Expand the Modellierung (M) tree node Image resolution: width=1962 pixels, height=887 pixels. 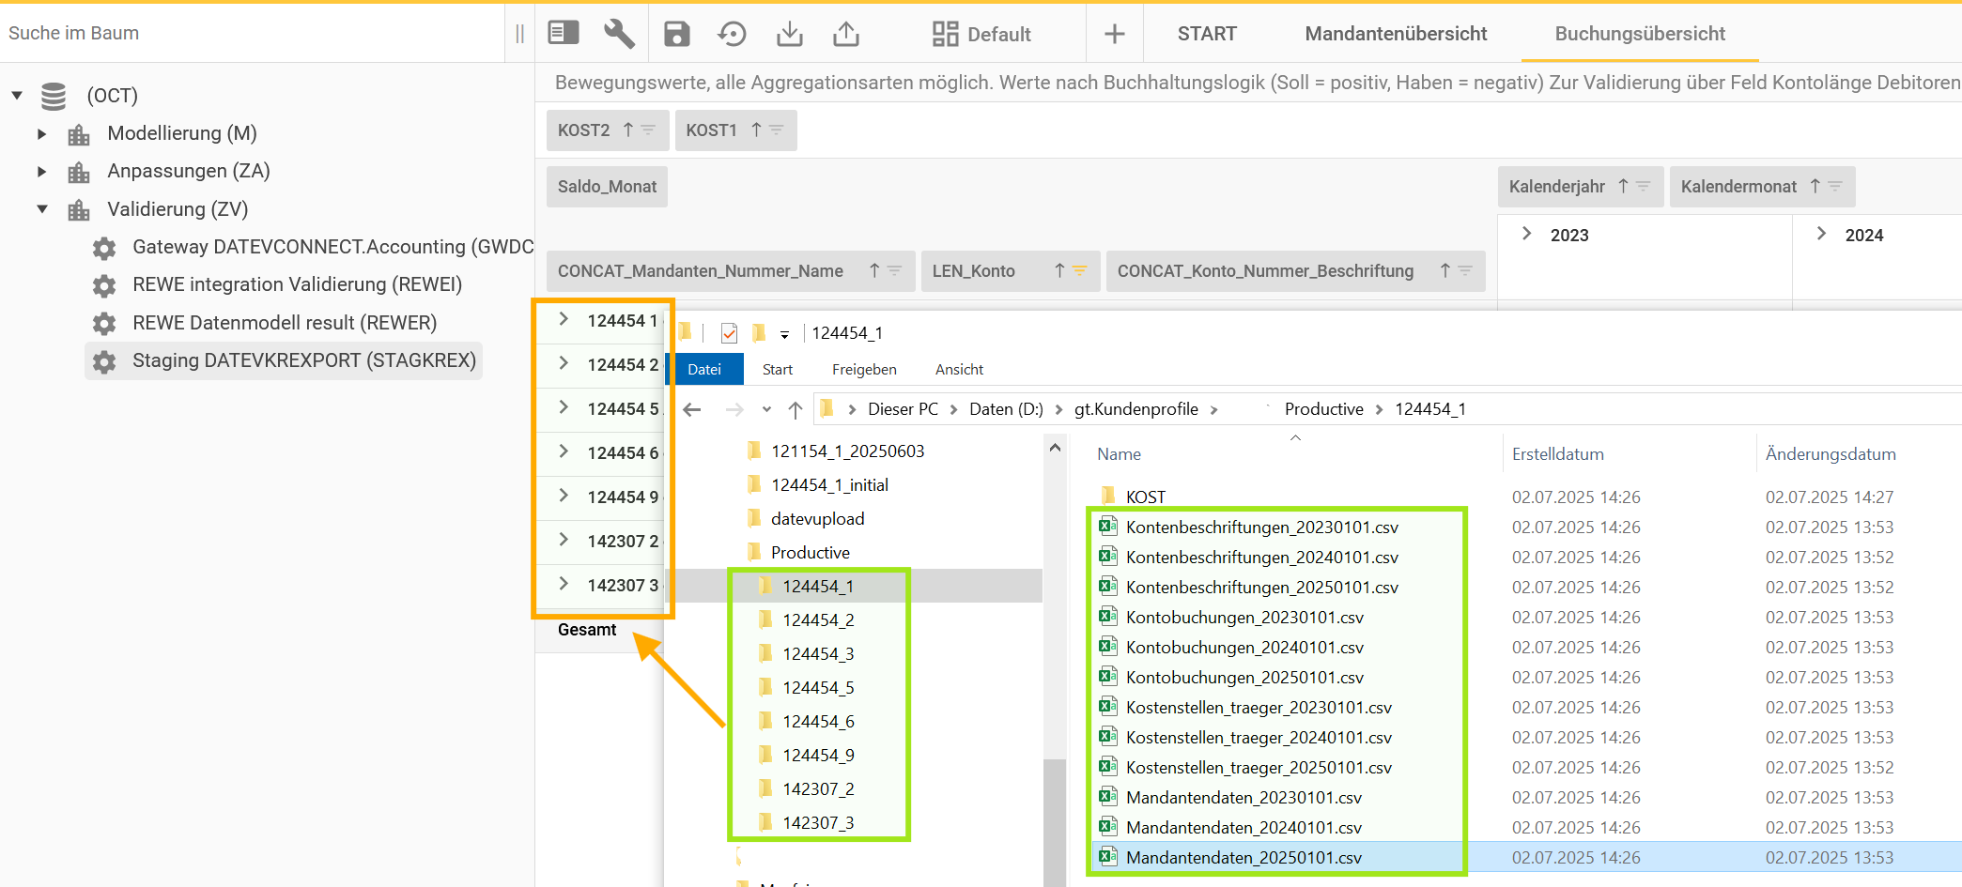[x=41, y=133]
